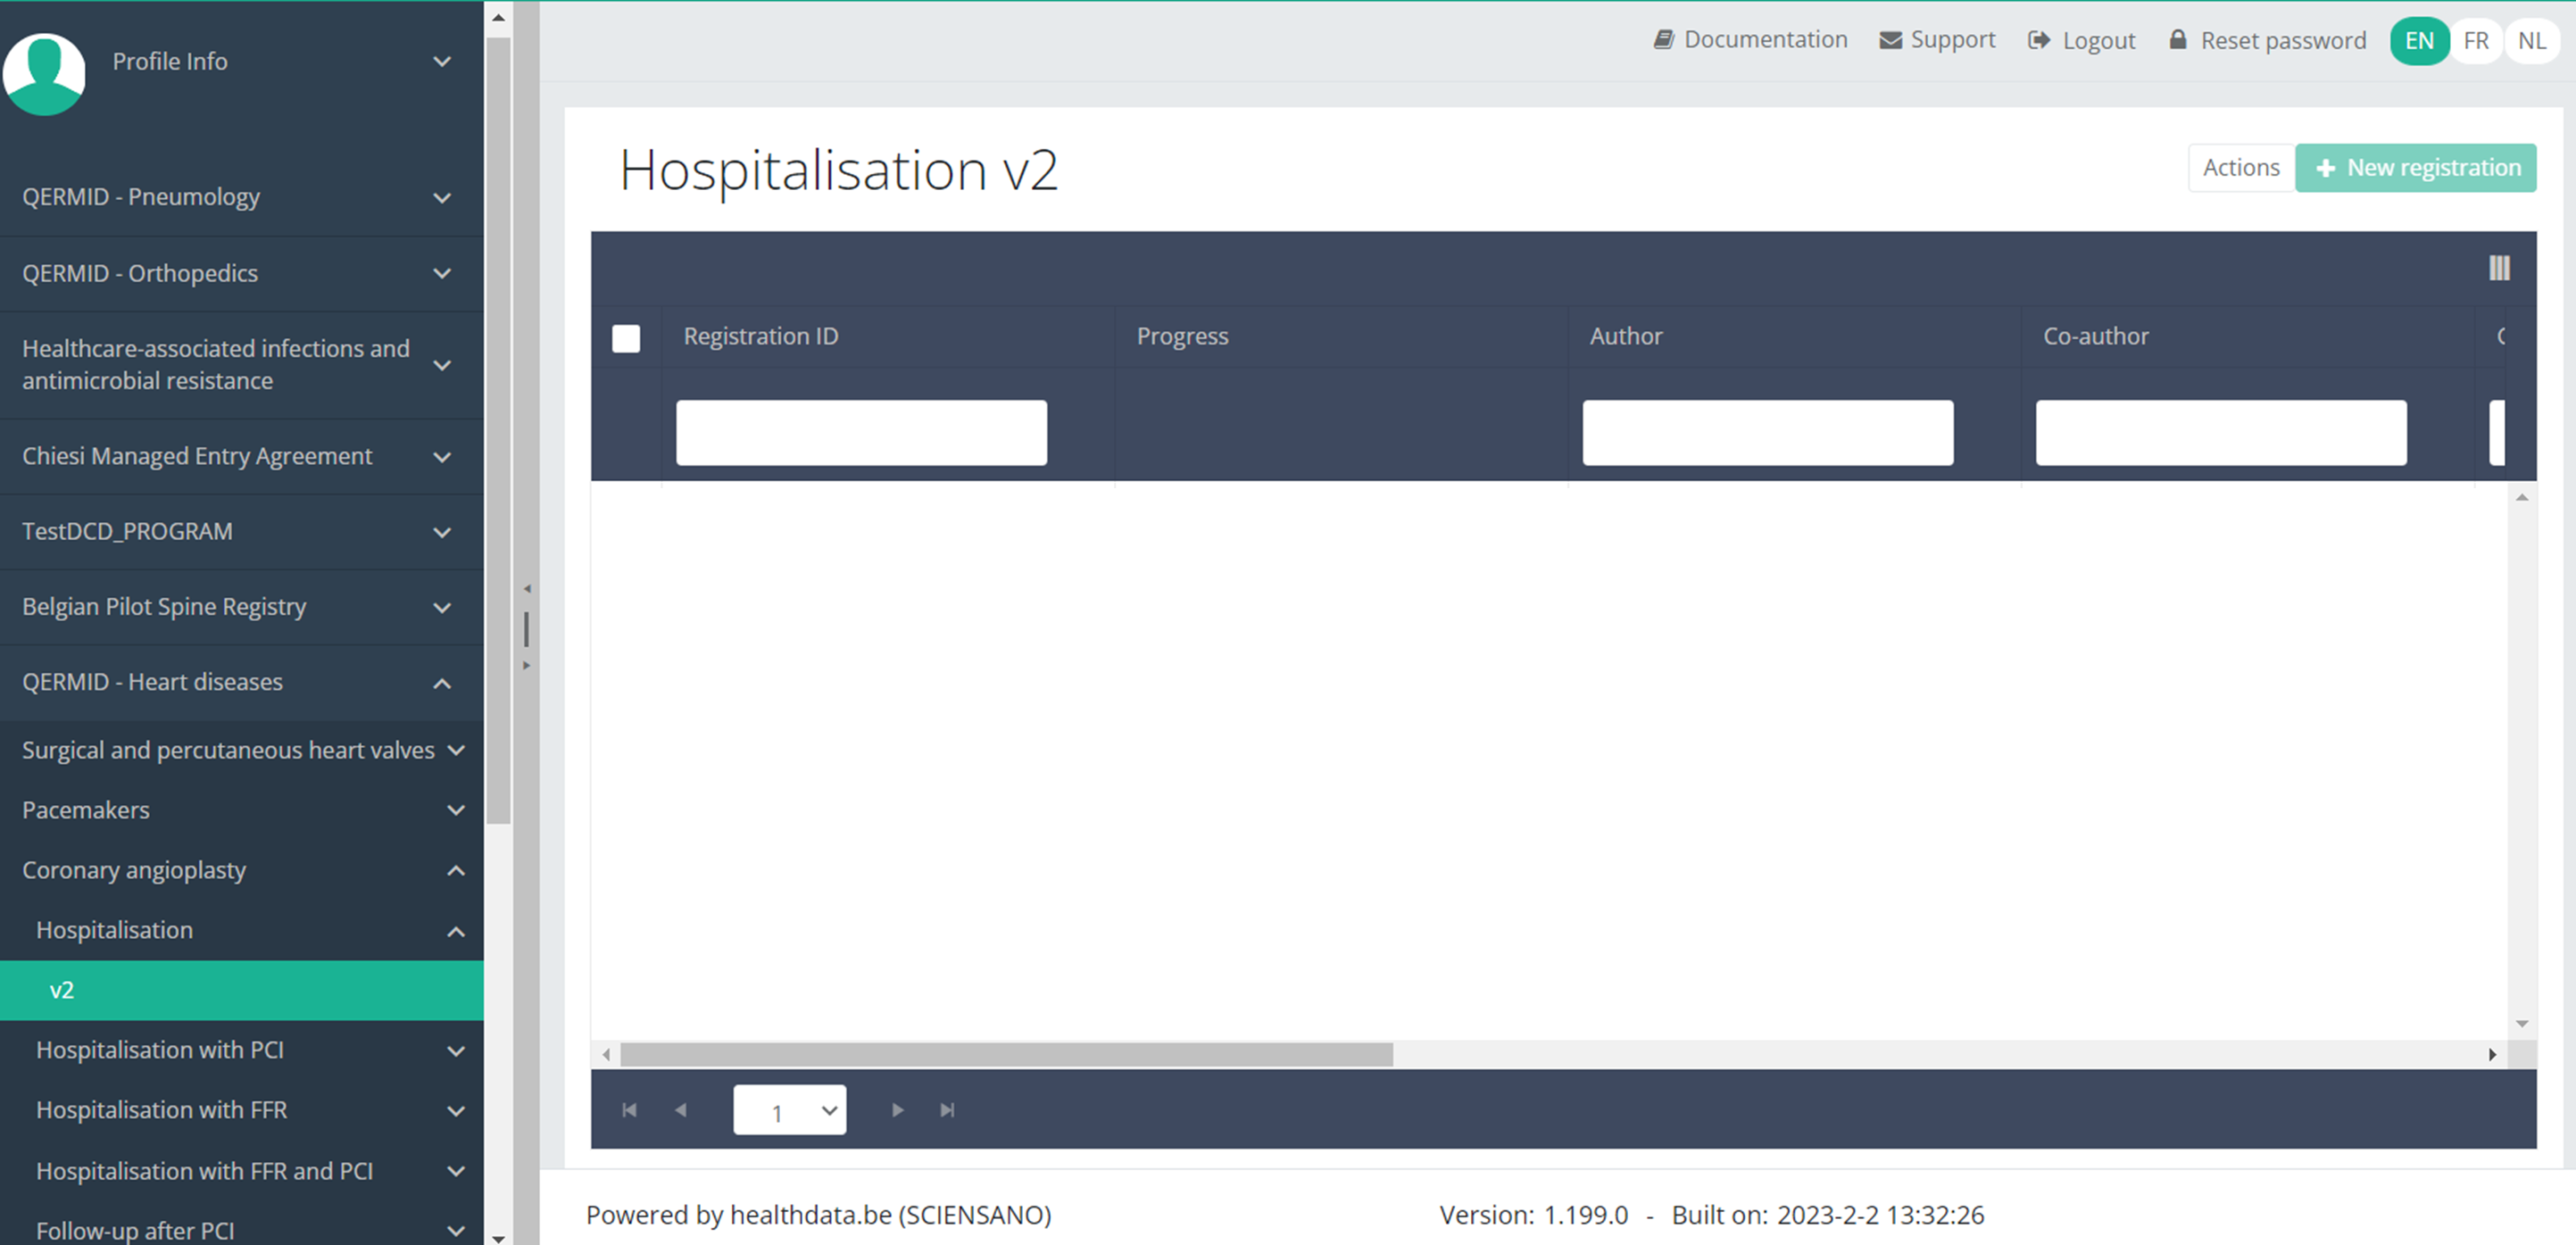2576x1245 pixels.
Task: Click the Documentation book icon
Action: pos(1663,40)
